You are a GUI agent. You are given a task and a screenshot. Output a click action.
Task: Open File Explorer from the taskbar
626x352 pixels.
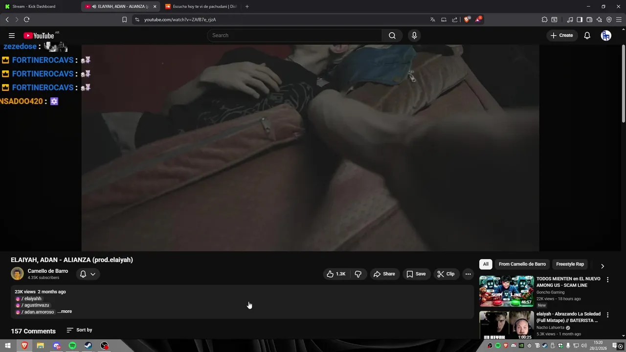coord(40,346)
